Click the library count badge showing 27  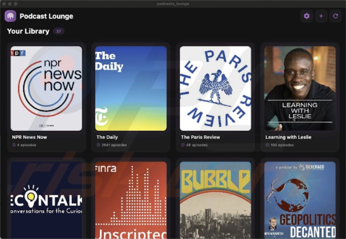[59, 31]
